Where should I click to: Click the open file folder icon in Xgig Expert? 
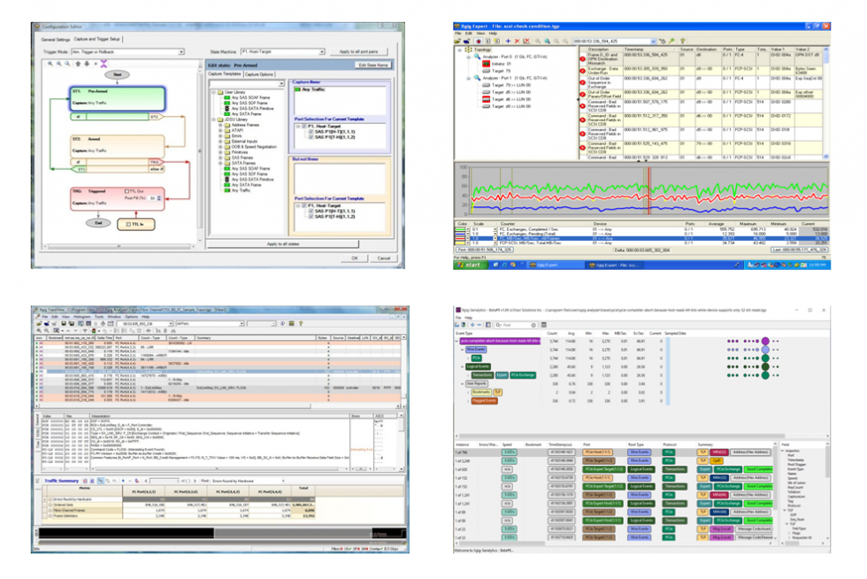(x=459, y=42)
